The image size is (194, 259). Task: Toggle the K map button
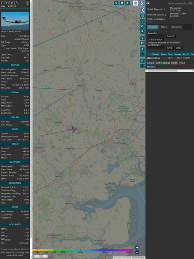tap(142, 31)
